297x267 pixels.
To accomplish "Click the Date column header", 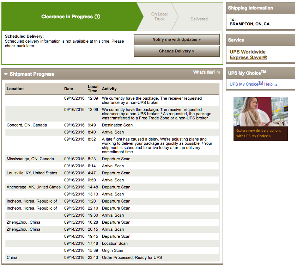I will [x=68, y=89].
